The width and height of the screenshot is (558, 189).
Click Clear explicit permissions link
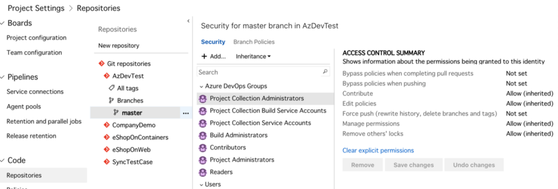click(x=378, y=150)
